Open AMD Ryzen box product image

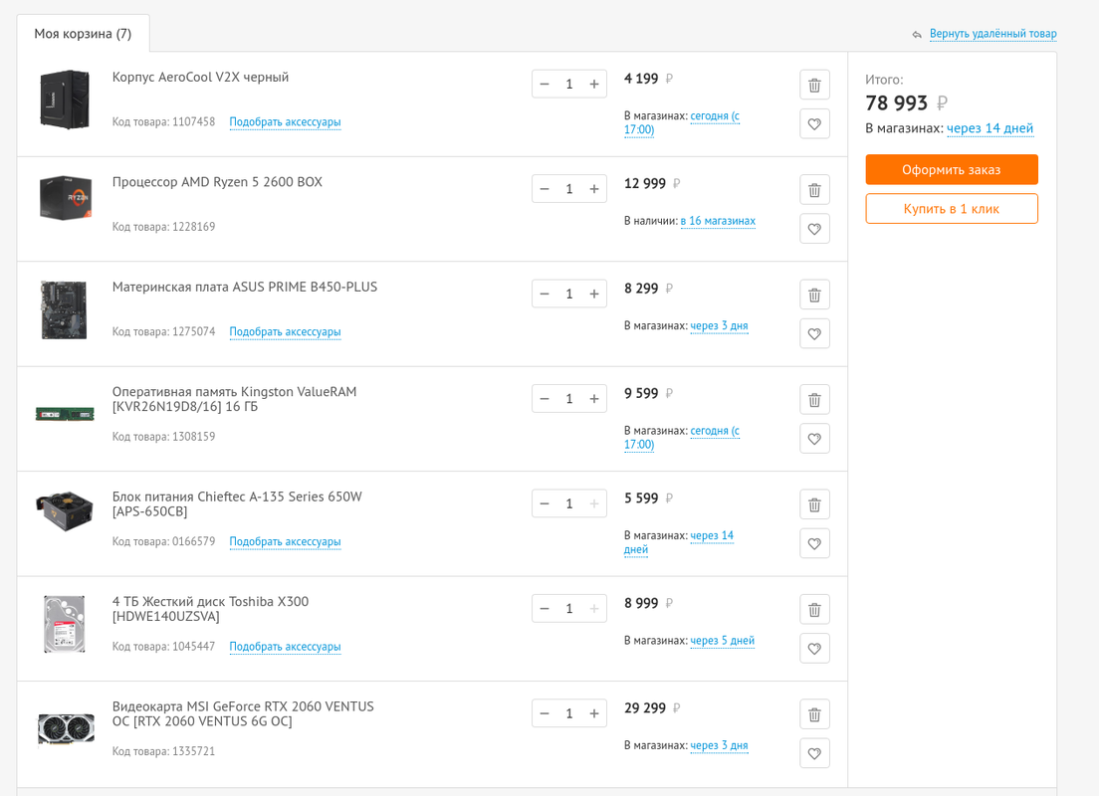click(x=65, y=197)
